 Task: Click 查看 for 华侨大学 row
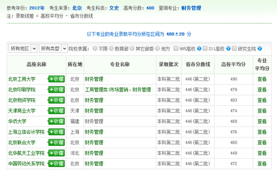[x=262, y=121]
